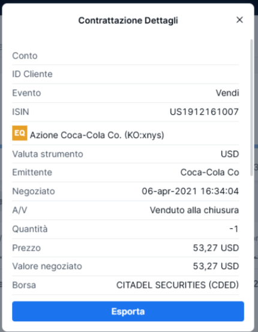Select the ISIN value US1912161007

coord(204,112)
